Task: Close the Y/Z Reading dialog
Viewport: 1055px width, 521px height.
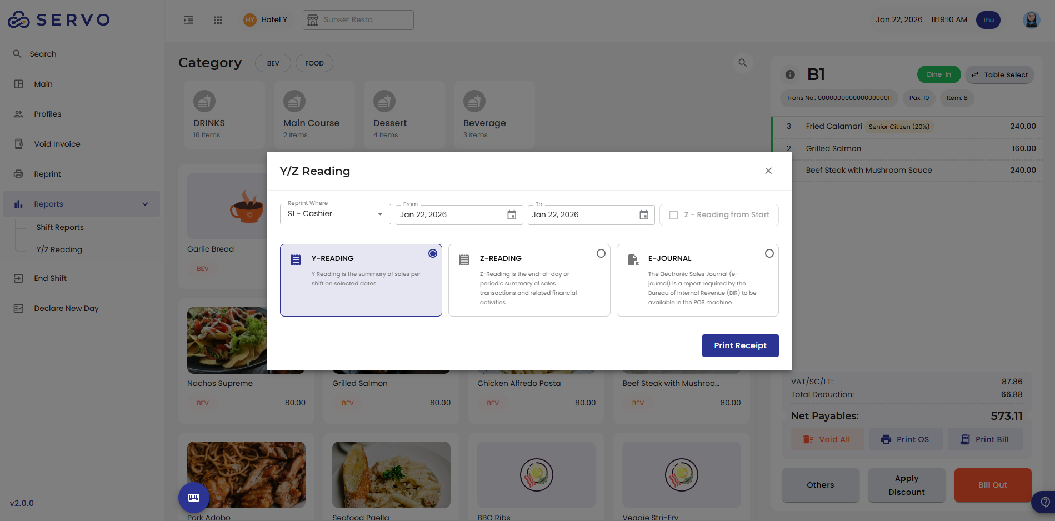Action: click(768, 171)
